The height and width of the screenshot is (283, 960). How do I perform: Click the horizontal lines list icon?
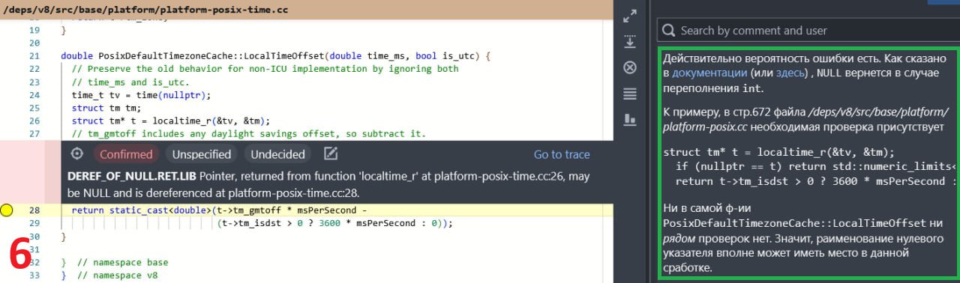pos(630,94)
